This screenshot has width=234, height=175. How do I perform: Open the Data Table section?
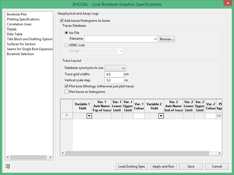click(15, 34)
